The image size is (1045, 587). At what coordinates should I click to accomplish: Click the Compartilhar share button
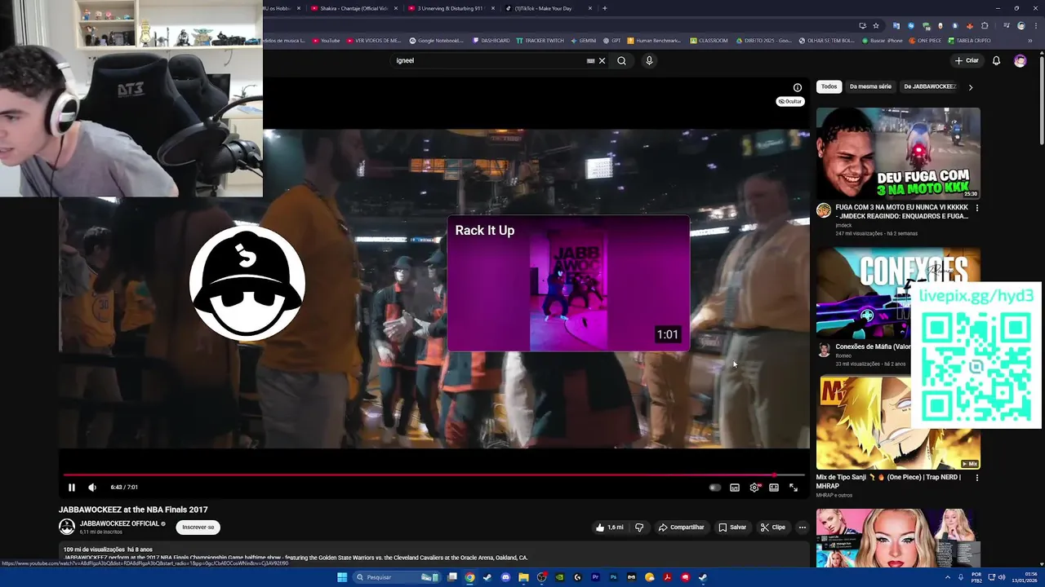[x=682, y=527]
